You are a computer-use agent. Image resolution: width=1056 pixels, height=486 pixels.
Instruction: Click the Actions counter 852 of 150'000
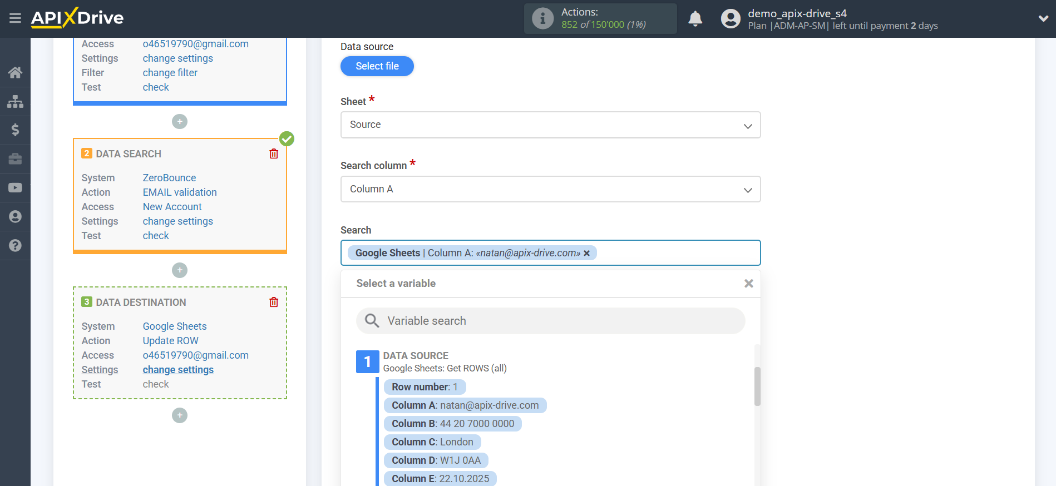point(603,24)
